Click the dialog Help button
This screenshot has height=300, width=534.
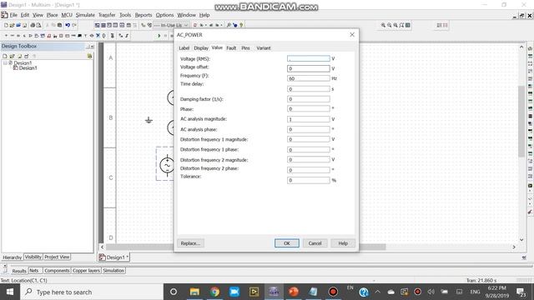point(343,243)
